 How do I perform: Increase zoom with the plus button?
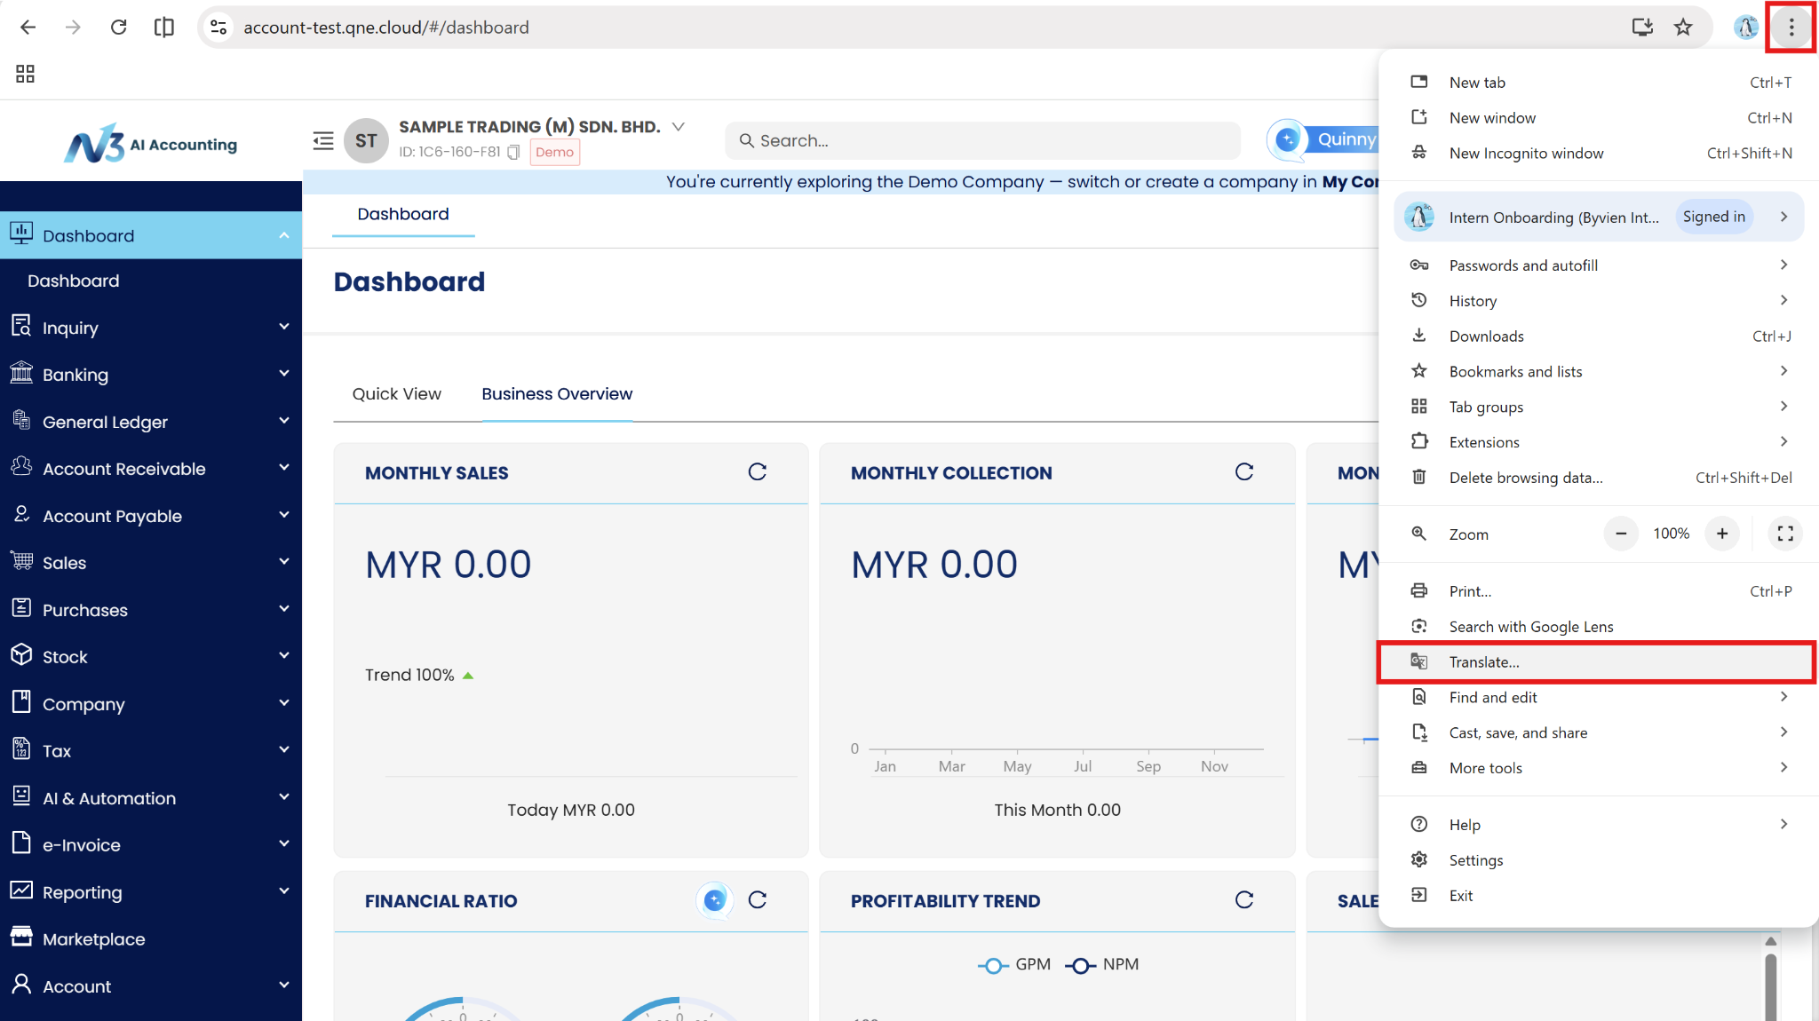1721,534
